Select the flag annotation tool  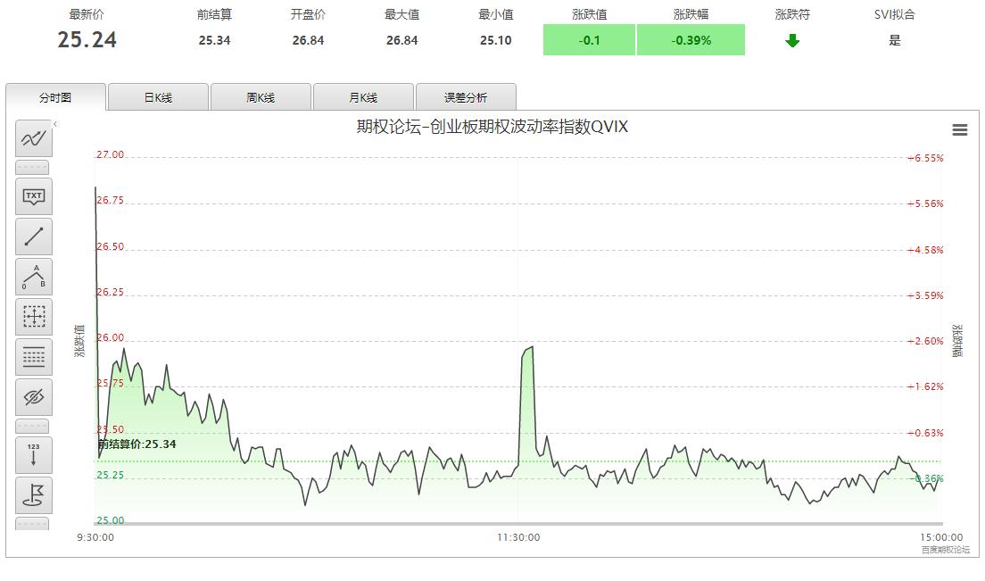tap(33, 494)
